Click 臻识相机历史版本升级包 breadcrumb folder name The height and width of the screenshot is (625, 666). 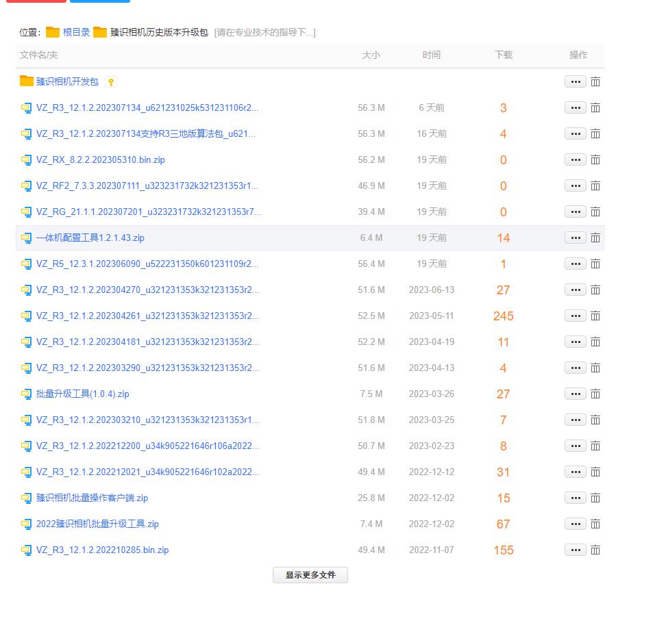pyautogui.click(x=159, y=32)
